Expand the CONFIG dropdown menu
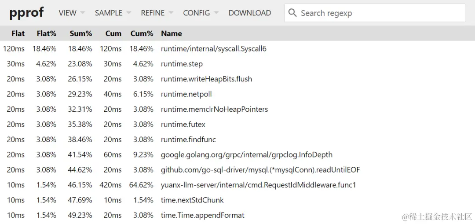Screen dimensions: 475x224 [201, 13]
